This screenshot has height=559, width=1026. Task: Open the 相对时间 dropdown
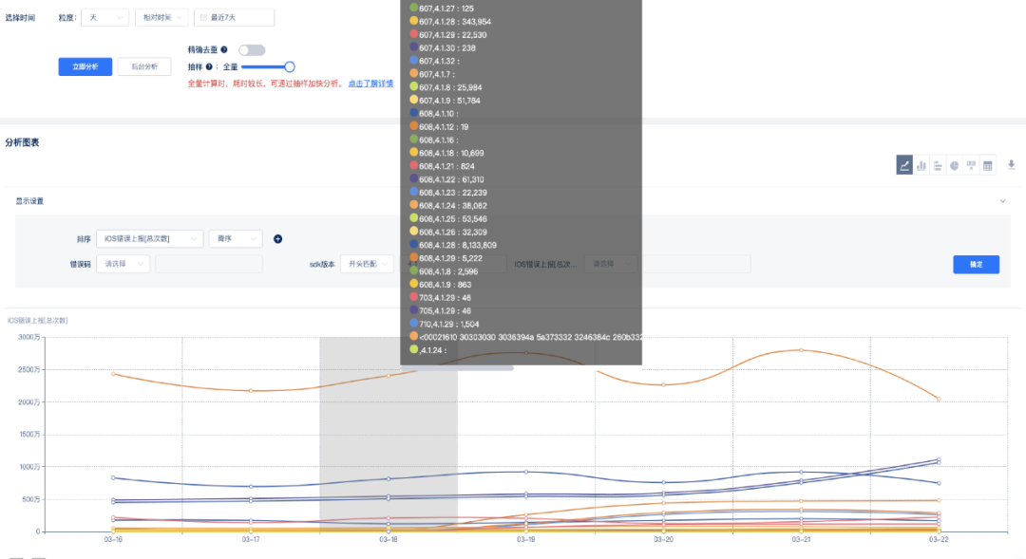coord(161,18)
